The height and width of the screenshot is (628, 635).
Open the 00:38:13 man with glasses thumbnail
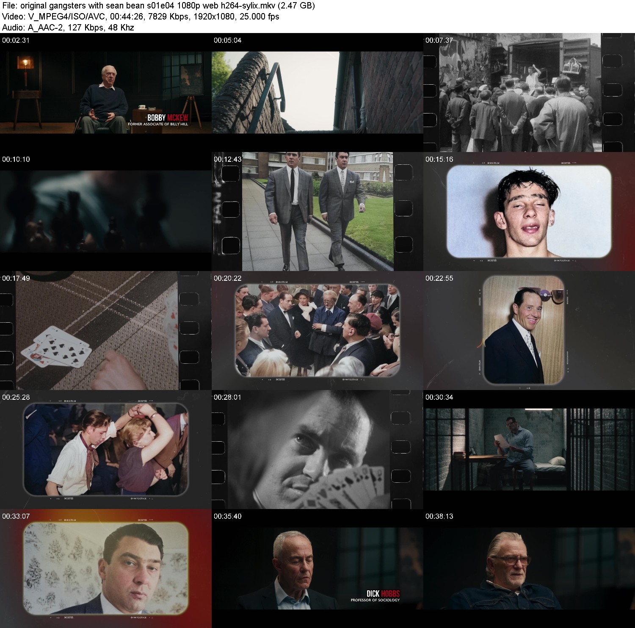[x=529, y=569]
